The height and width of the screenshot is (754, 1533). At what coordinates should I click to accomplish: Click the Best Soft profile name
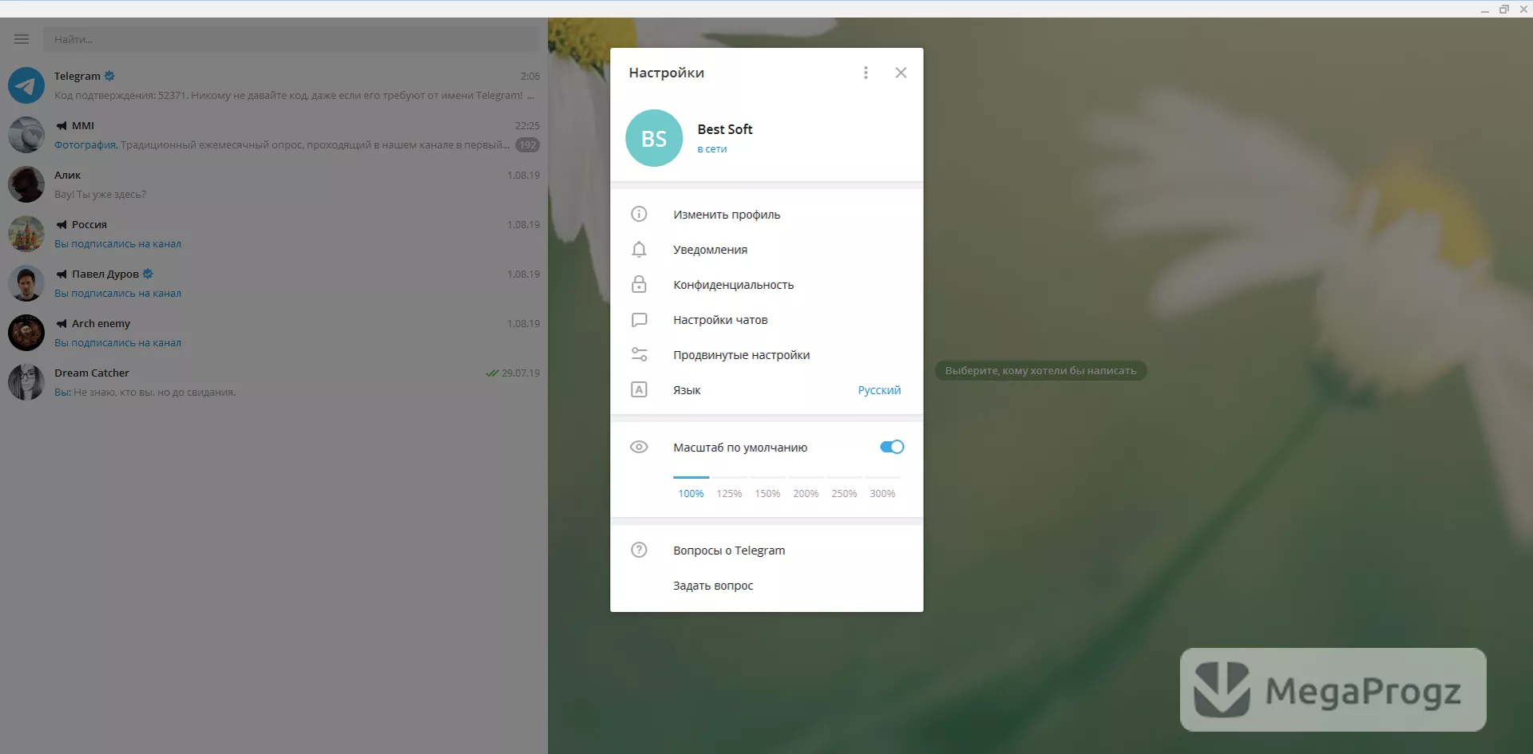(725, 129)
